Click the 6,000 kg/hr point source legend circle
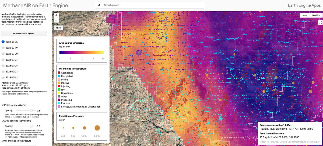Screen dimensions: 323x146 (x=97, y=128)
